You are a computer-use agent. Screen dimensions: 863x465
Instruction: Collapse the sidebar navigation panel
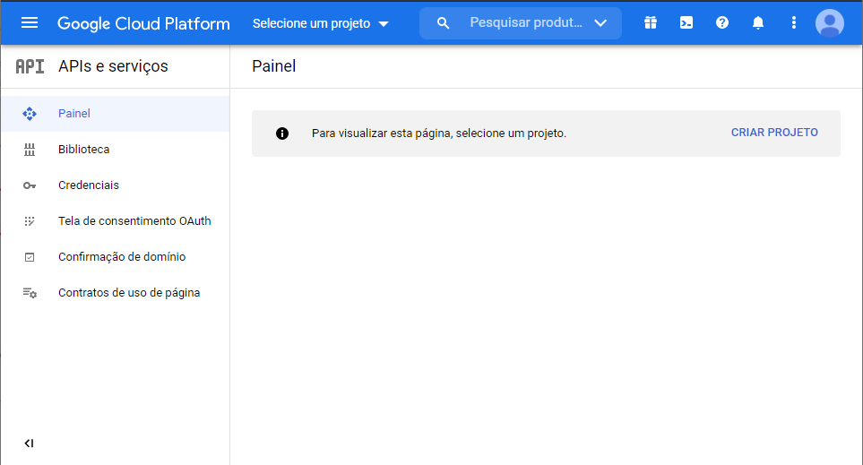coord(29,443)
